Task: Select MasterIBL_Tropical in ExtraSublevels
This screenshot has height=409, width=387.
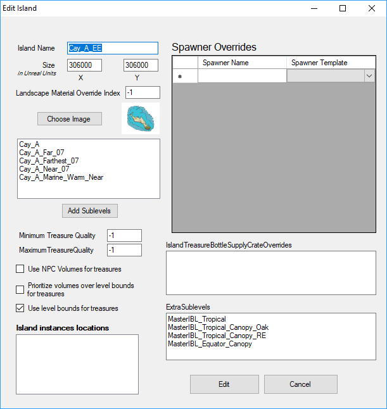Action: pos(197,319)
